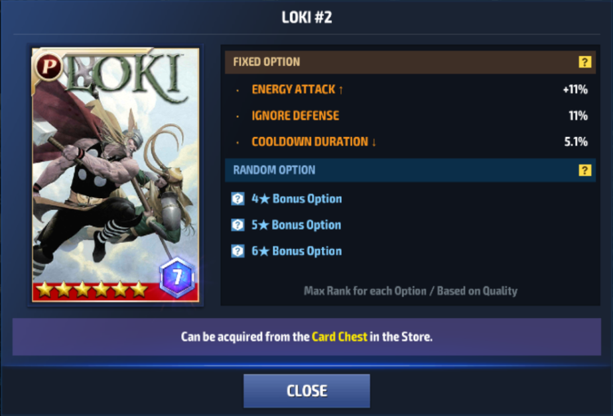Tap the 5★ Bonus Option question icon
The width and height of the screenshot is (613, 416).
pos(238,225)
